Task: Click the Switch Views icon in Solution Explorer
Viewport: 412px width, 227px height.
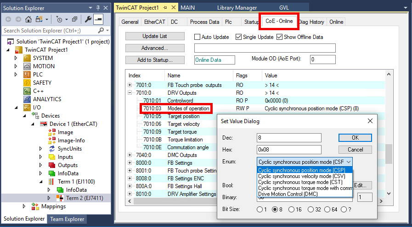Action: 40,19
